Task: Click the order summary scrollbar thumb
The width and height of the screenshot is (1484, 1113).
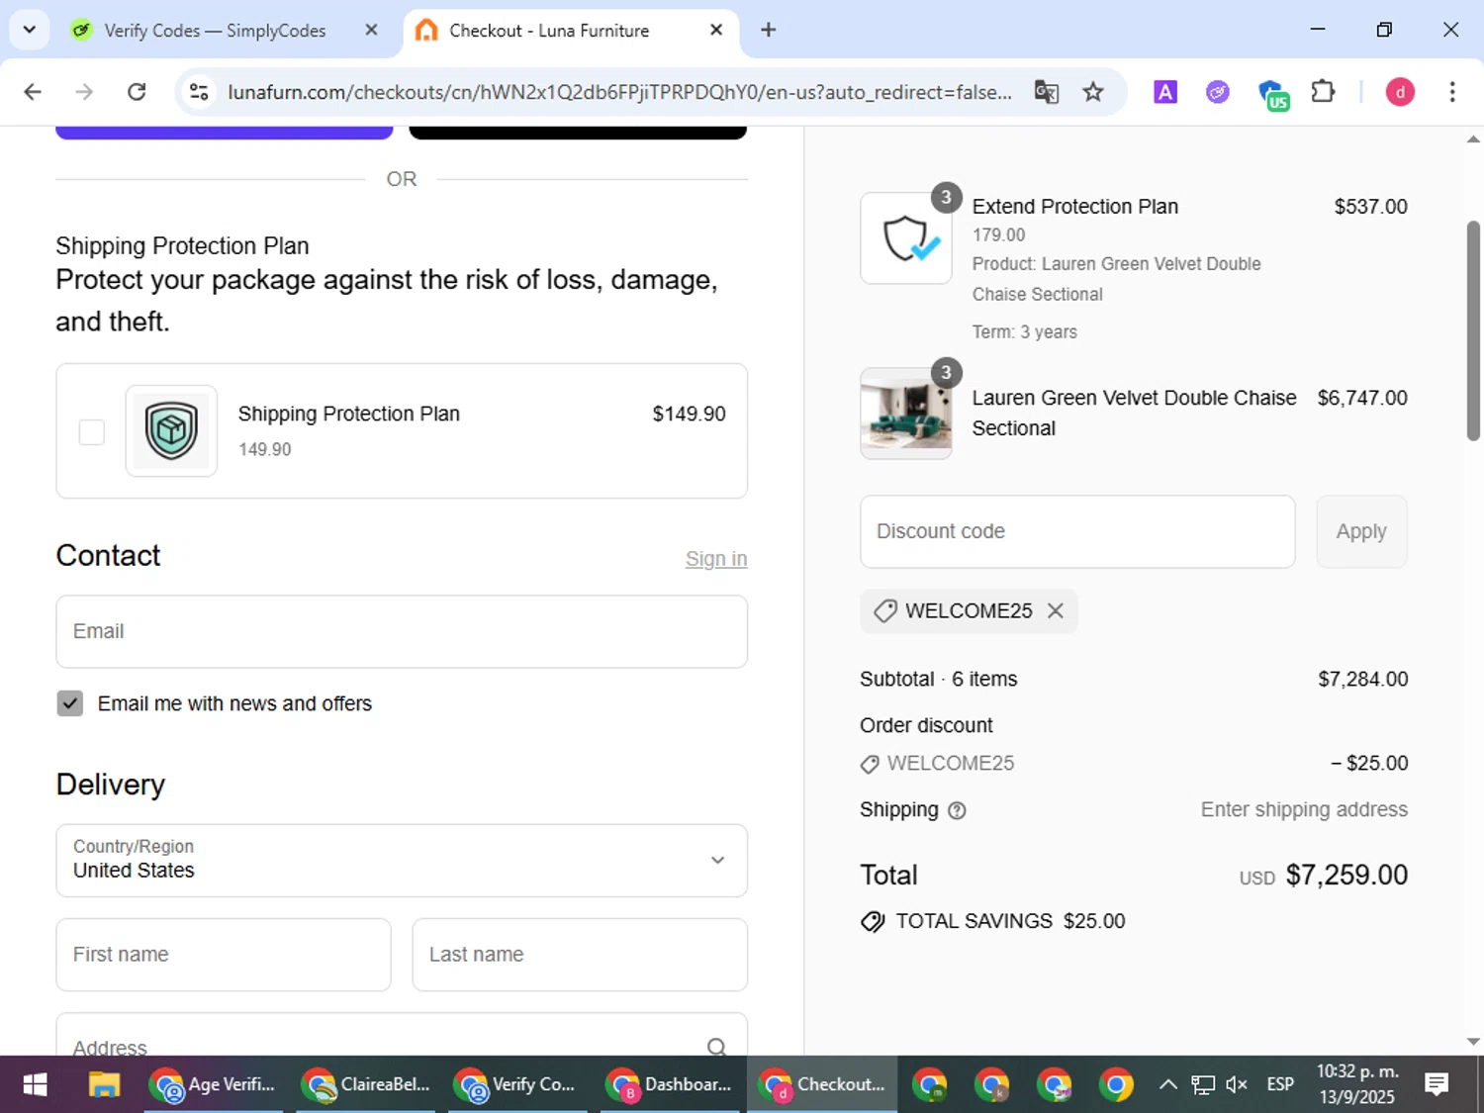Action: [x=1473, y=330]
